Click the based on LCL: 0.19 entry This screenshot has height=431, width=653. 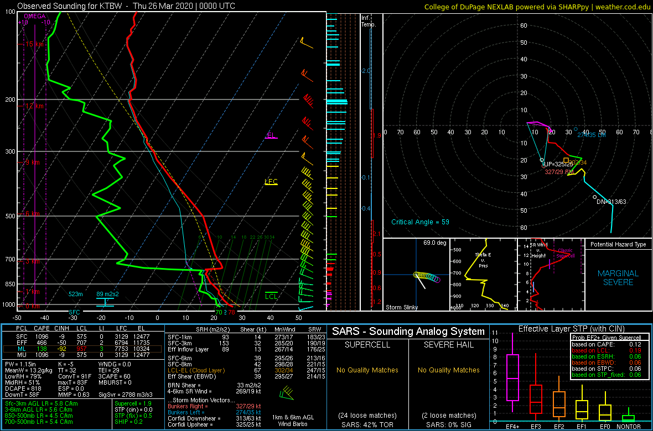tap(607, 350)
